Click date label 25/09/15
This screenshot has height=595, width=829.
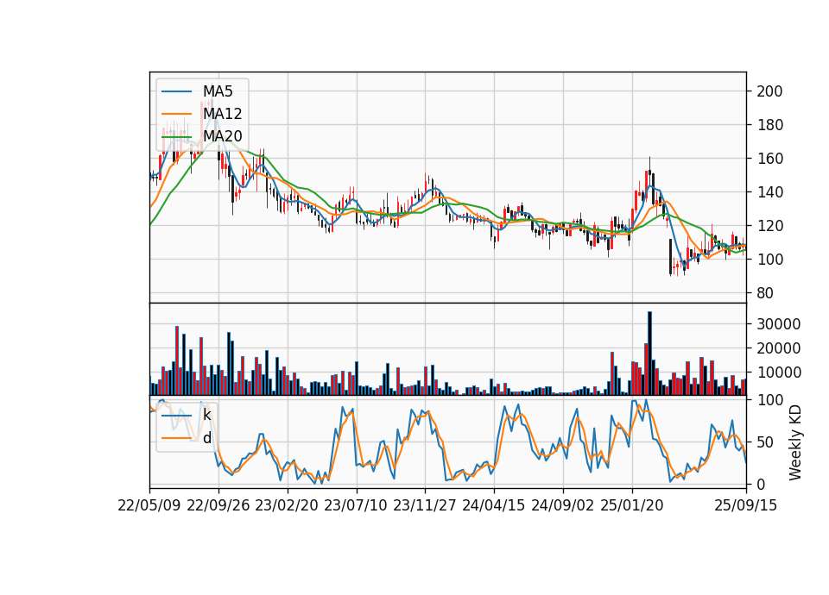[x=746, y=505]
